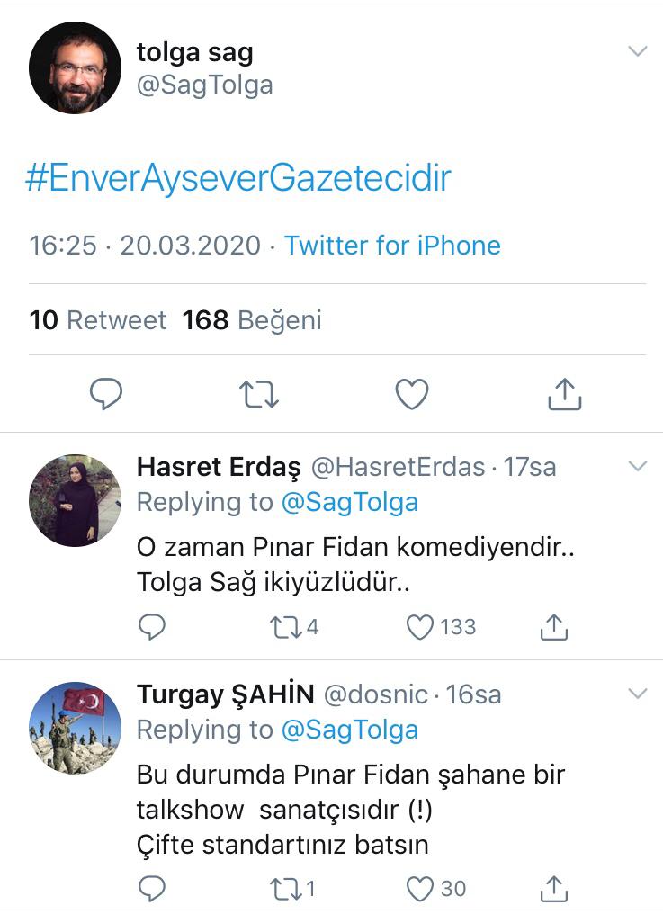Retweet the main #EnverAyseverGazetecidir tweet
The height and width of the screenshot is (914, 663).
point(259,394)
